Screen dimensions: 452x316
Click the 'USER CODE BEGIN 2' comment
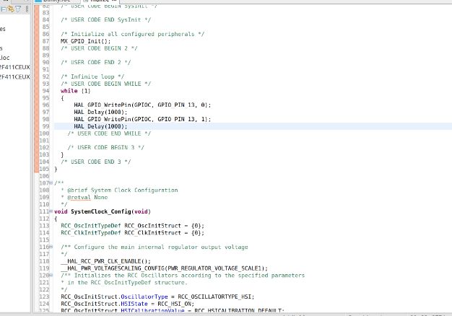(99, 48)
